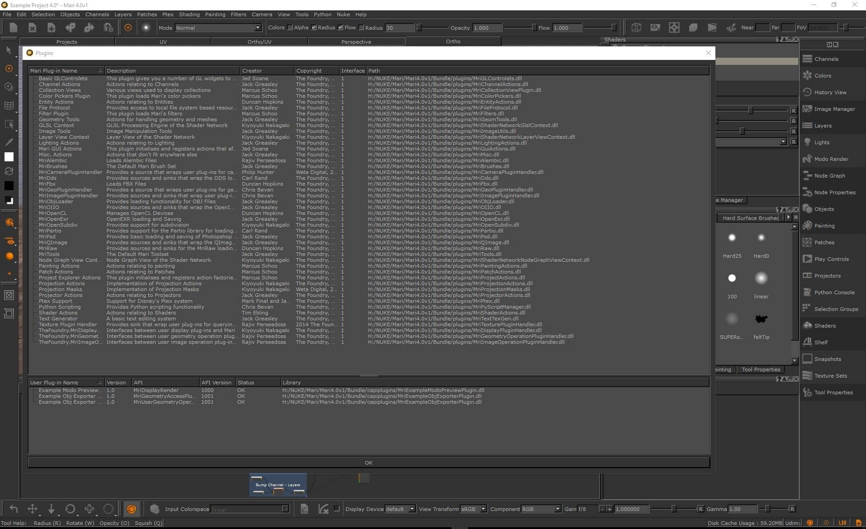Open the Display Device dropdown
Image resolution: width=866 pixels, height=529 pixels.
(400, 509)
